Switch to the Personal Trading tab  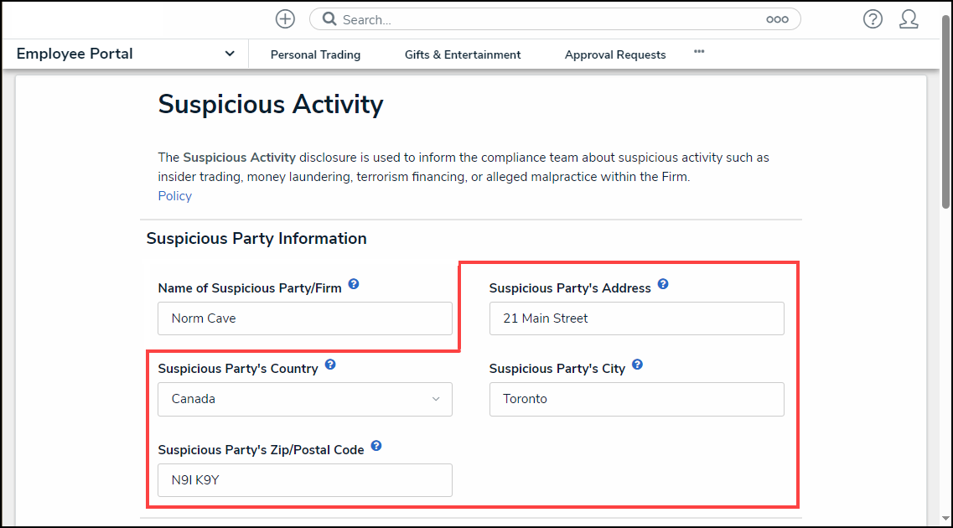[x=315, y=54]
